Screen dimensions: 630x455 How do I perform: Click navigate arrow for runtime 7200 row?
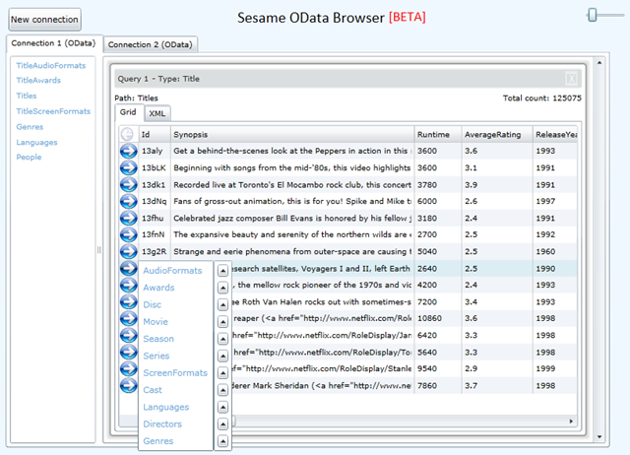(x=129, y=301)
